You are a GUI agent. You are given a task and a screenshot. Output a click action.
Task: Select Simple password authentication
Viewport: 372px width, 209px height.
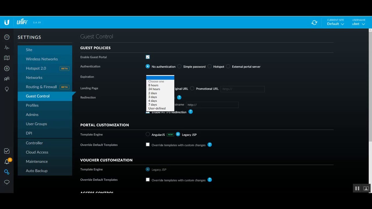click(179, 66)
